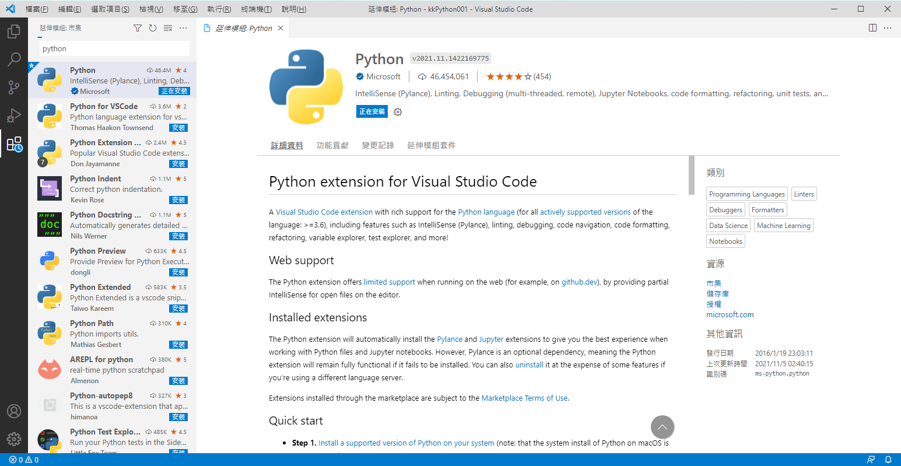This screenshot has height=466, width=901.
Task: Open the Python extension manage gear
Action: (398, 112)
